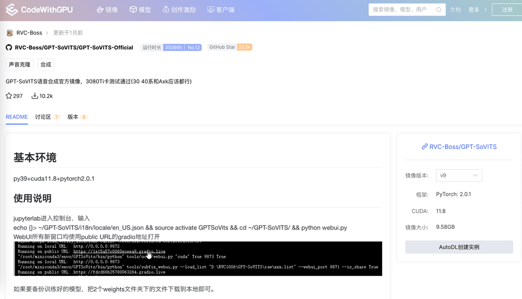Screen dimensions: 522x299
Task: Select the 合成 tag
Action: (46, 64)
